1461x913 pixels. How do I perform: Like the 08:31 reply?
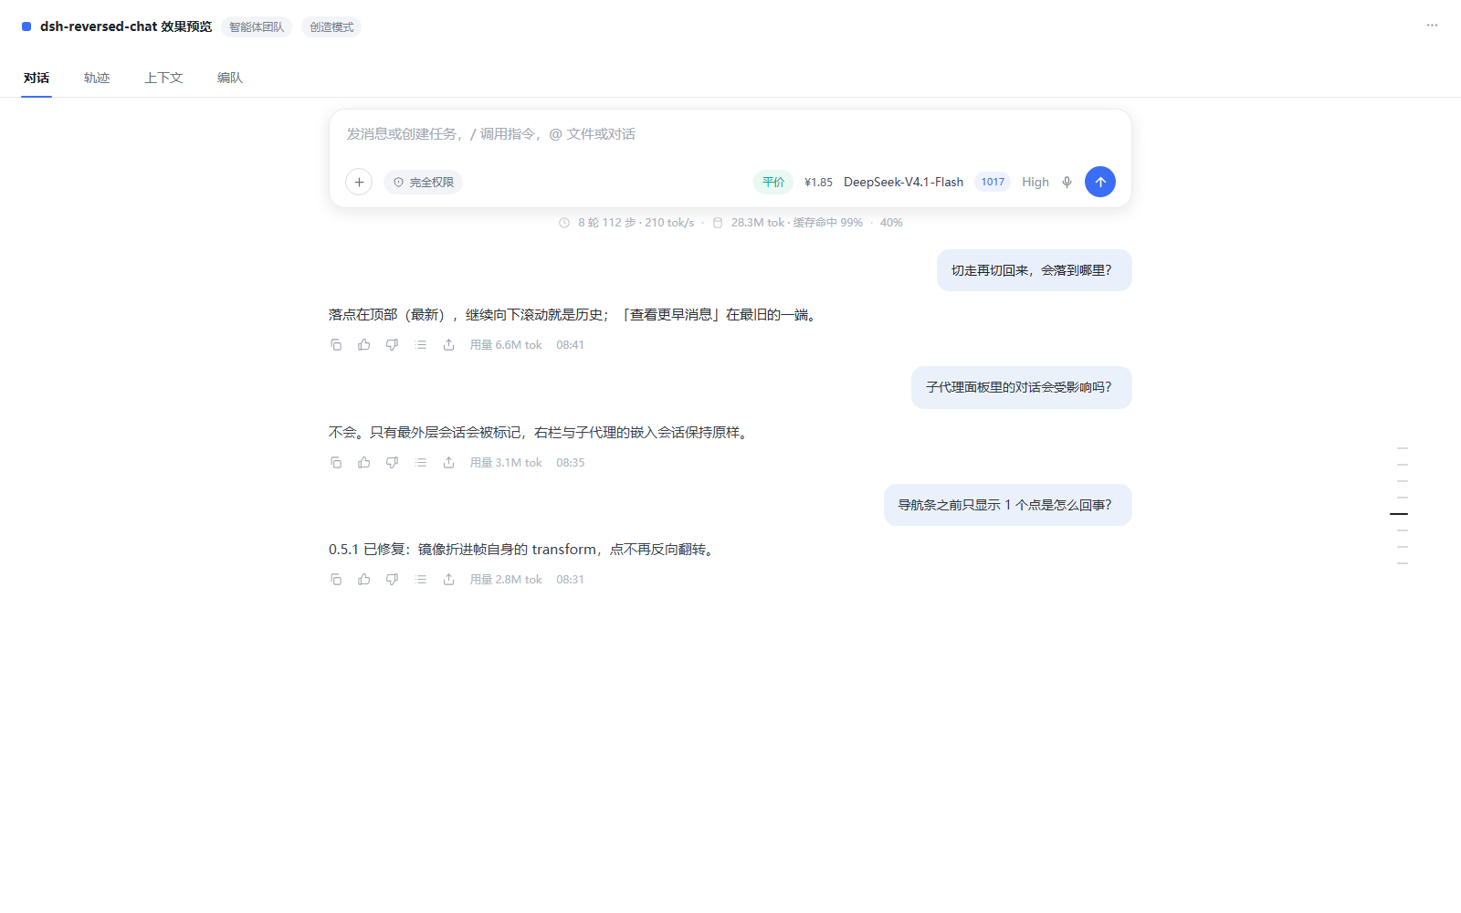tap(364, 580)
